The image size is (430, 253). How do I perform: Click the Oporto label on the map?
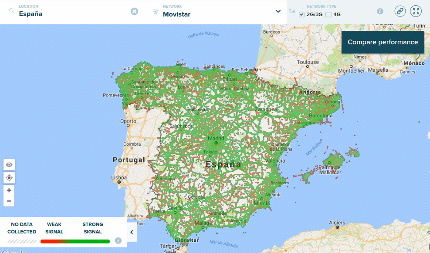[128, 121]
